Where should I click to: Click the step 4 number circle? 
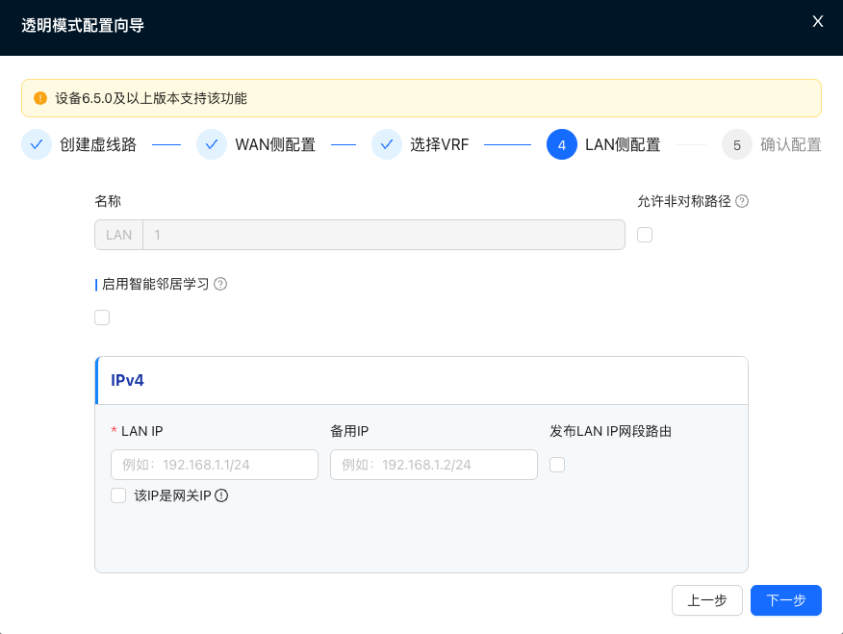pos(562,144)
